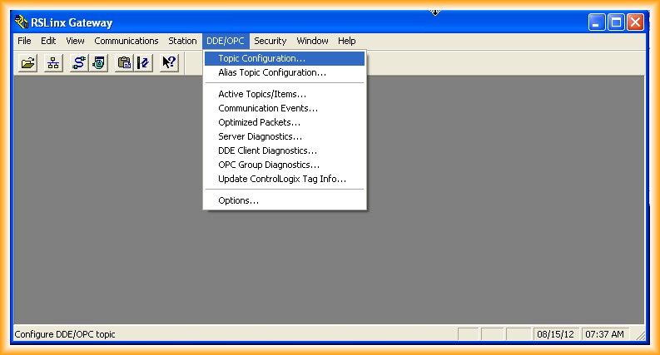Click the Driver Diagnostics toolbar icon

click(99, 62)
